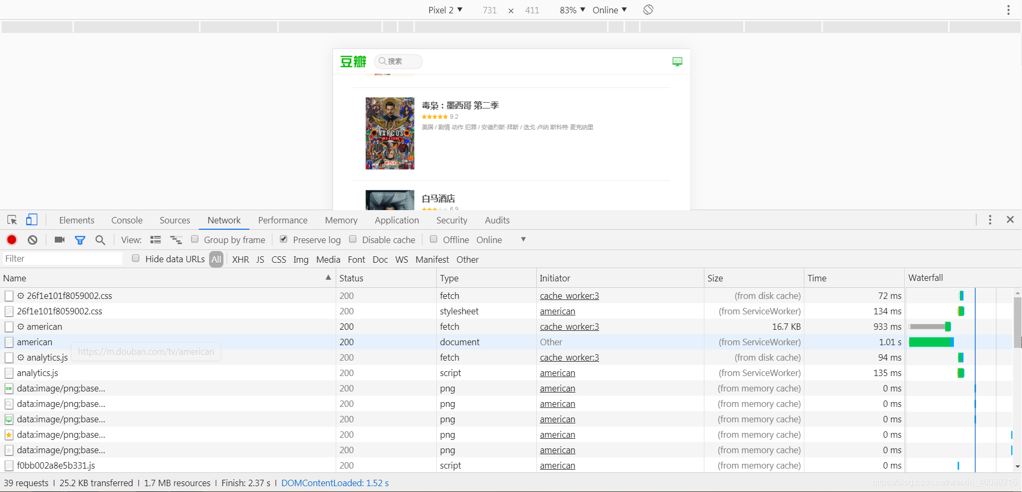Click the toggle device toolbar icon
The height and width of the screenshot is (492, 1022).
pyautogui.click(x=32, y=220)
